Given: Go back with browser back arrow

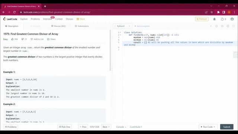Looking at the screenshot, I should (x=4, y=12).
